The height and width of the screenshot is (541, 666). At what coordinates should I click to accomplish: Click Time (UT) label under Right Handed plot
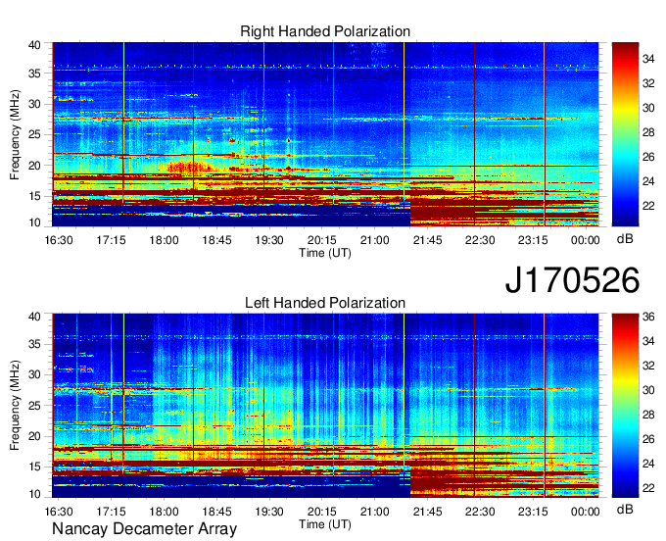[325, 253]
